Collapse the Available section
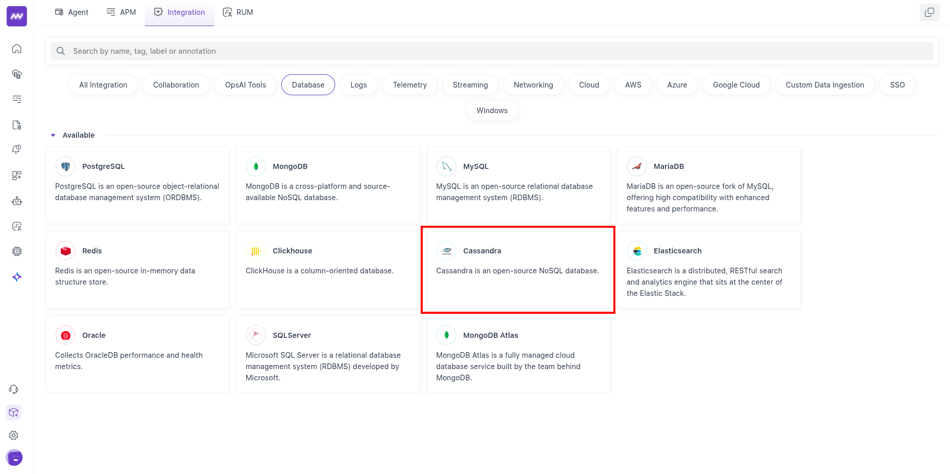 point(53,135)
